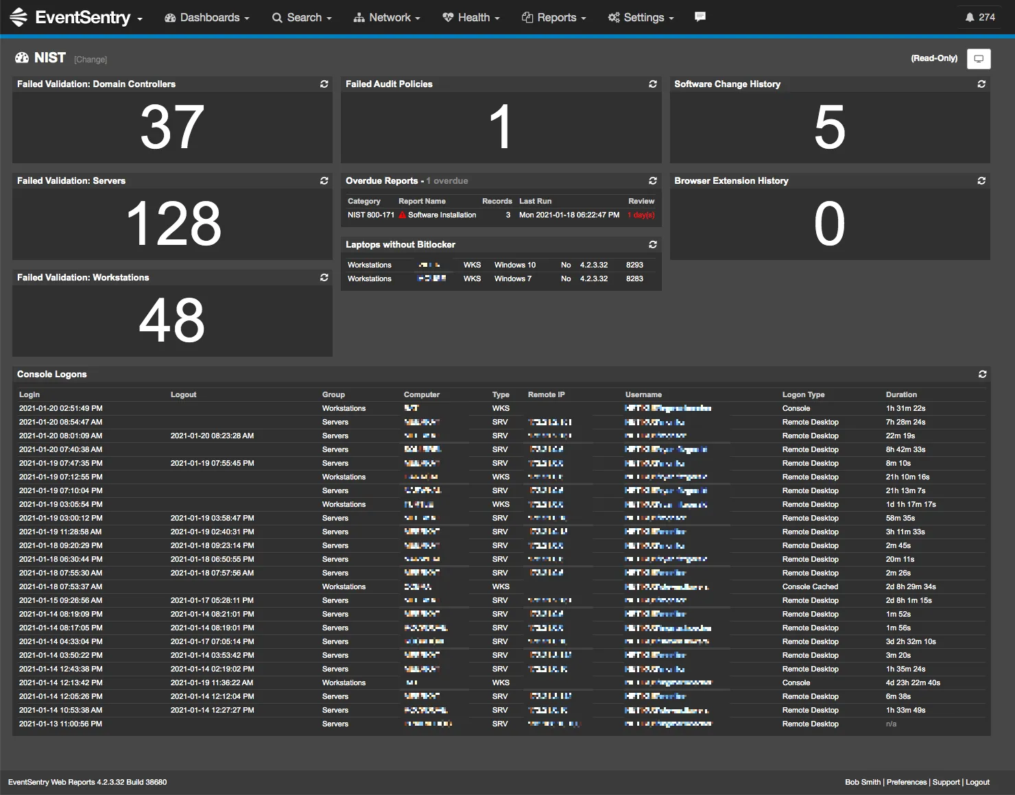Refresh Laptops without Bitlocker tile
The image size is (1015, 795).
(653, 244)
